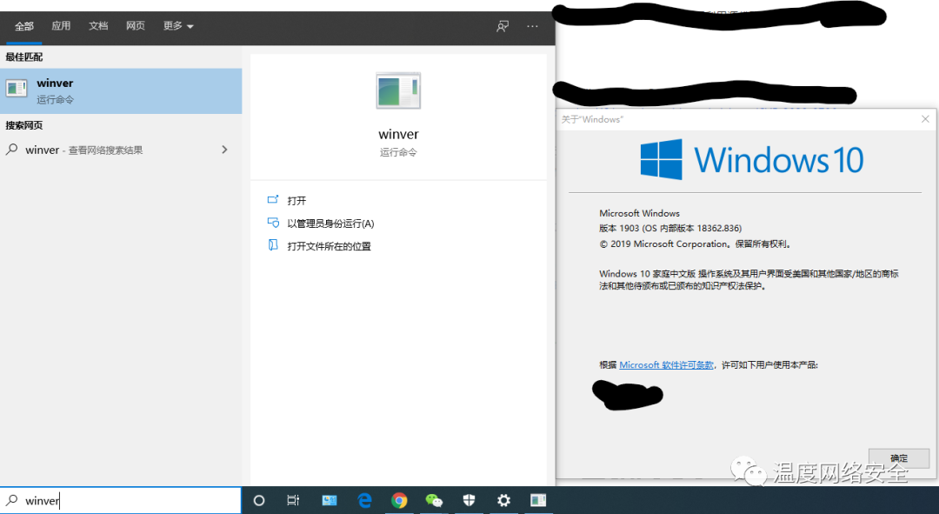Open Settings gear icon on the taskbar
Viewport: 939px width, 514px height.
[x=503, y=500]
